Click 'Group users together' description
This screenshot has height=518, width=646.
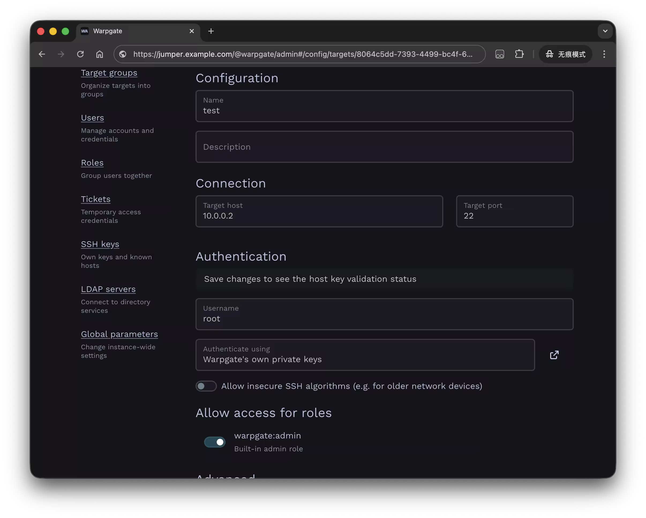tap(116, 175)
